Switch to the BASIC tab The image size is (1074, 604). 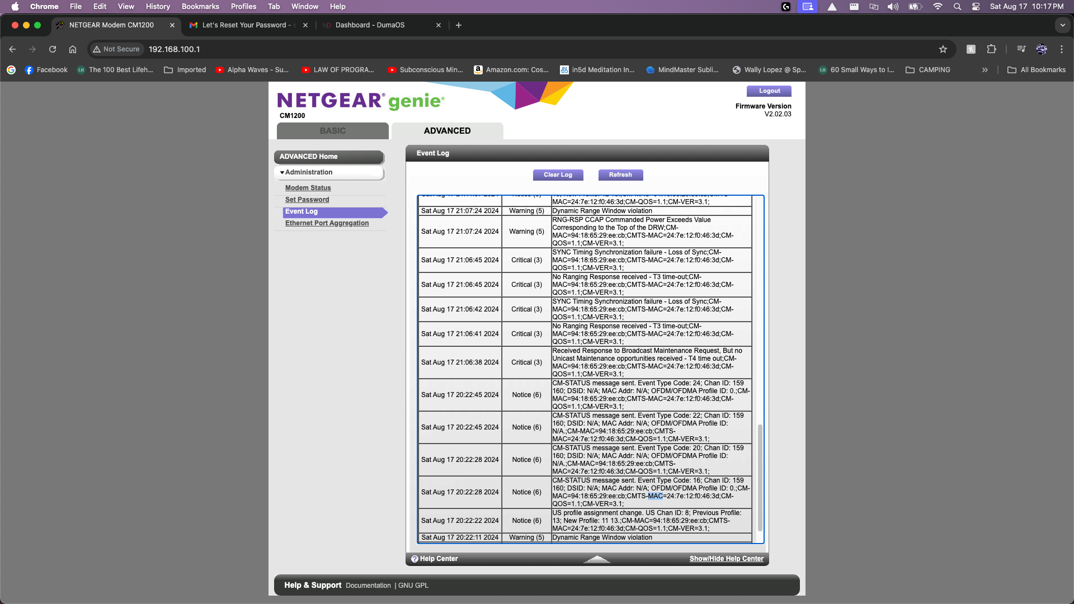click(332, 130)
